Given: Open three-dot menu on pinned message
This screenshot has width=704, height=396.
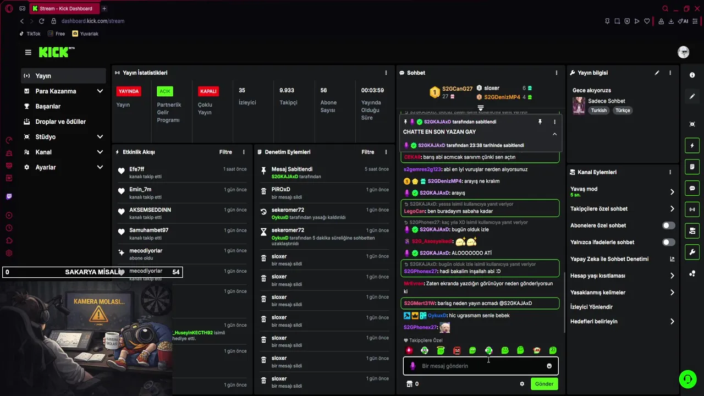Looking at the screenshot, I should (x=554, y=122).
